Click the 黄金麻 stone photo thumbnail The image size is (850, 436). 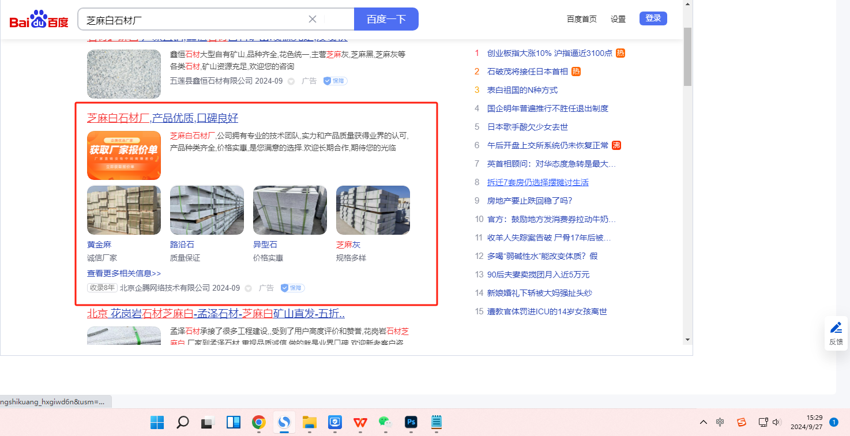pyautogui.click(x=124, y=210)
